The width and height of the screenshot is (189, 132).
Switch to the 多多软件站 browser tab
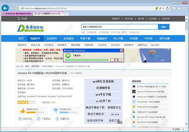pos(17,14)
